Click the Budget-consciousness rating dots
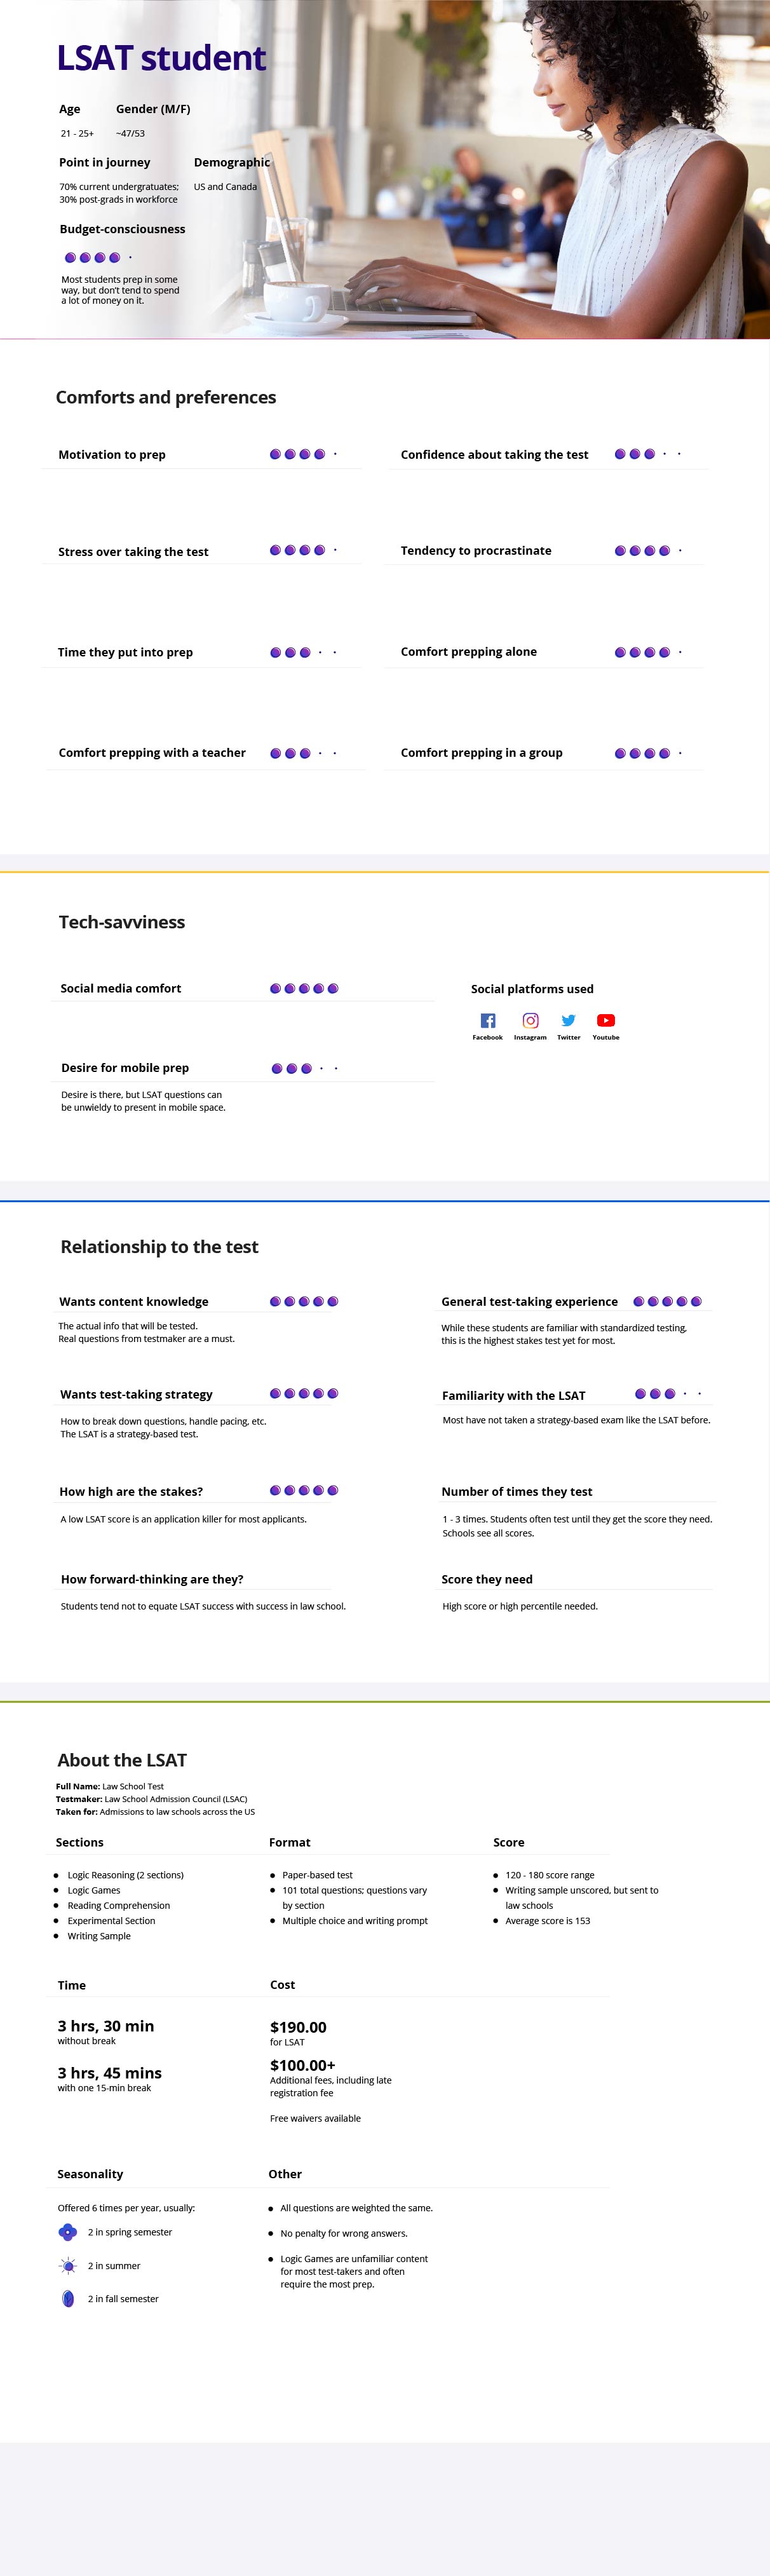770x2576 pixels. tap(98, 258)
